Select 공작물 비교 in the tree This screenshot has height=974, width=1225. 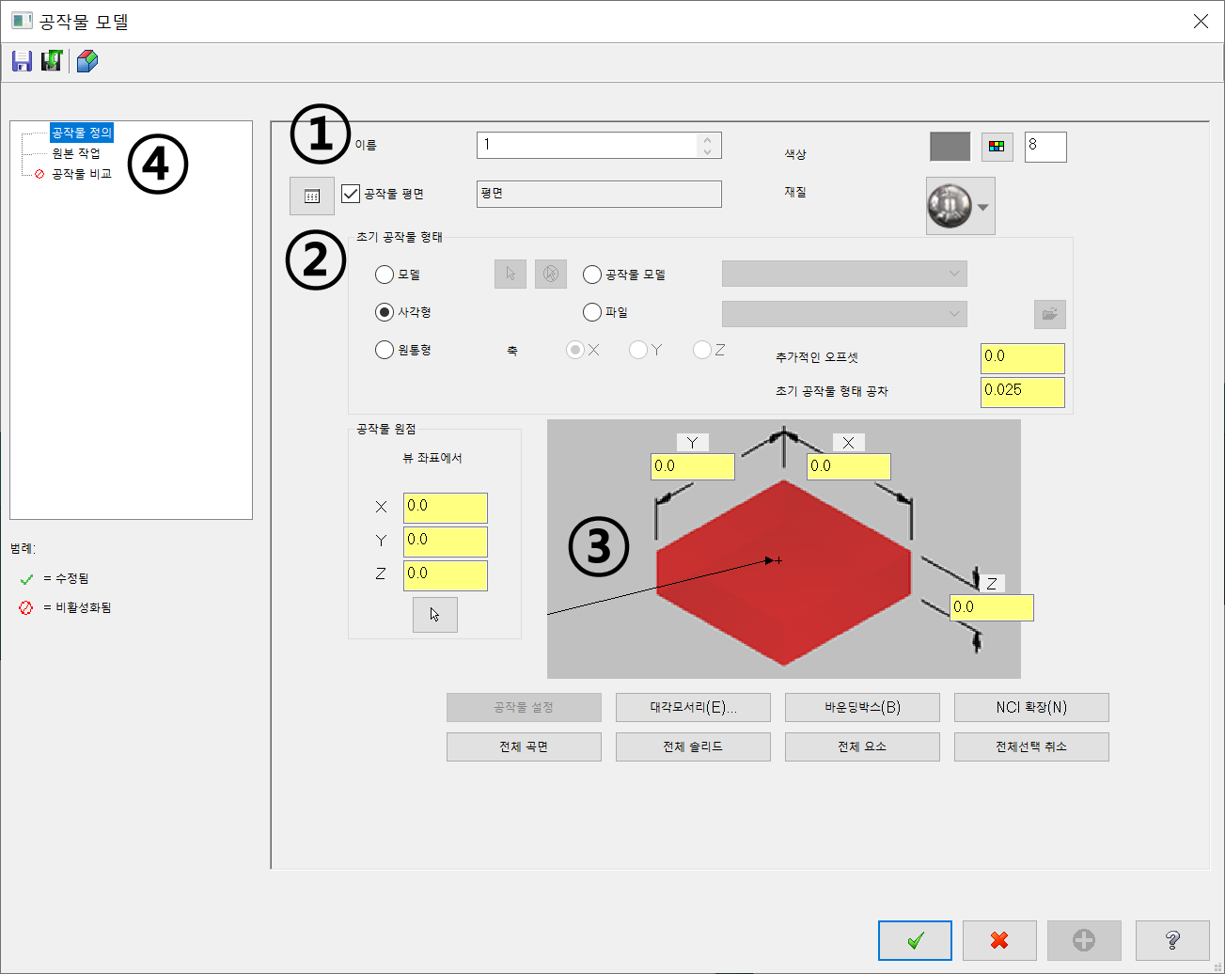[82, 174]
